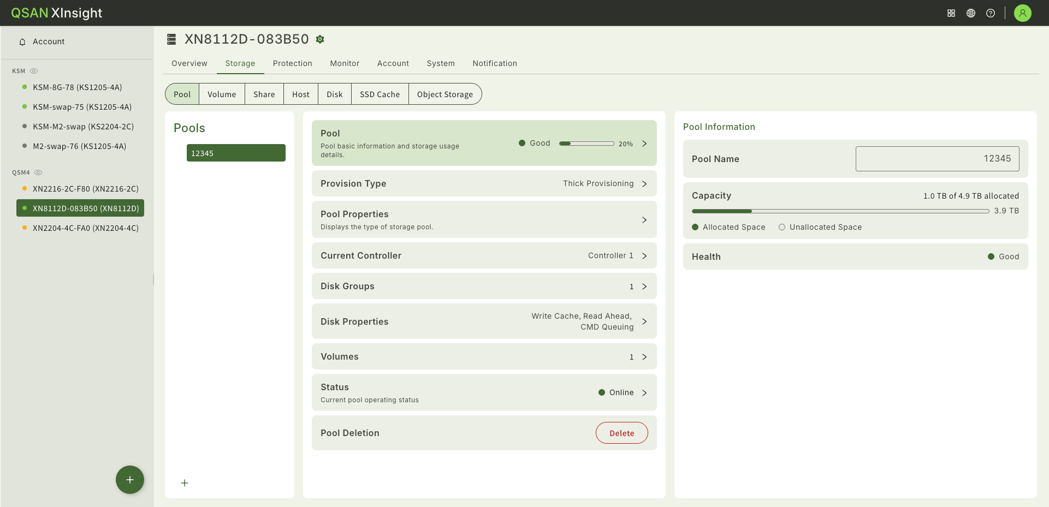Expand the Pool Properties section
Screen dimensions: 1049x507
pyautogui.click(x=644, y=219)
